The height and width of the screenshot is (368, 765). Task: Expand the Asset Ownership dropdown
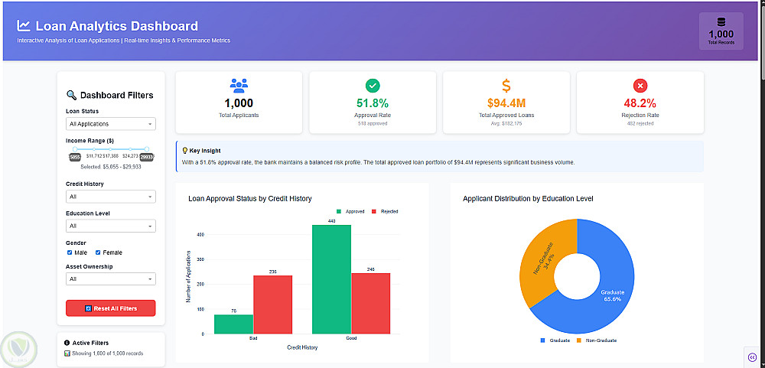[111, 278]
